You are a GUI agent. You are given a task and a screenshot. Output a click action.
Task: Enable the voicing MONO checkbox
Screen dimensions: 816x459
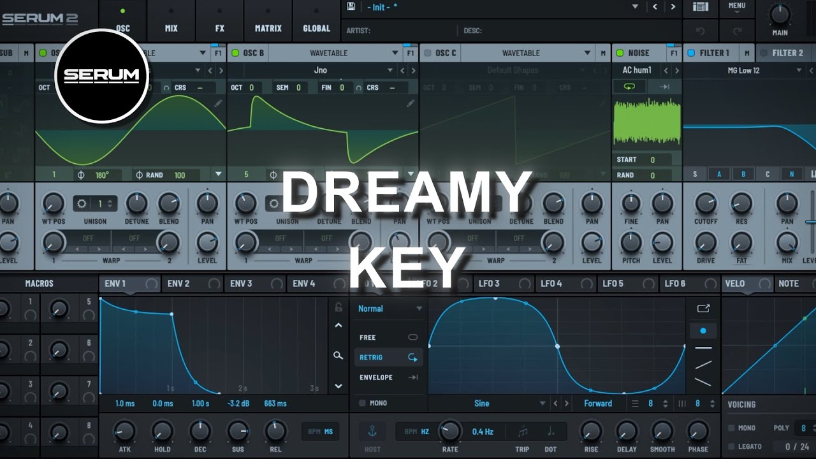(x=731, y=428)
